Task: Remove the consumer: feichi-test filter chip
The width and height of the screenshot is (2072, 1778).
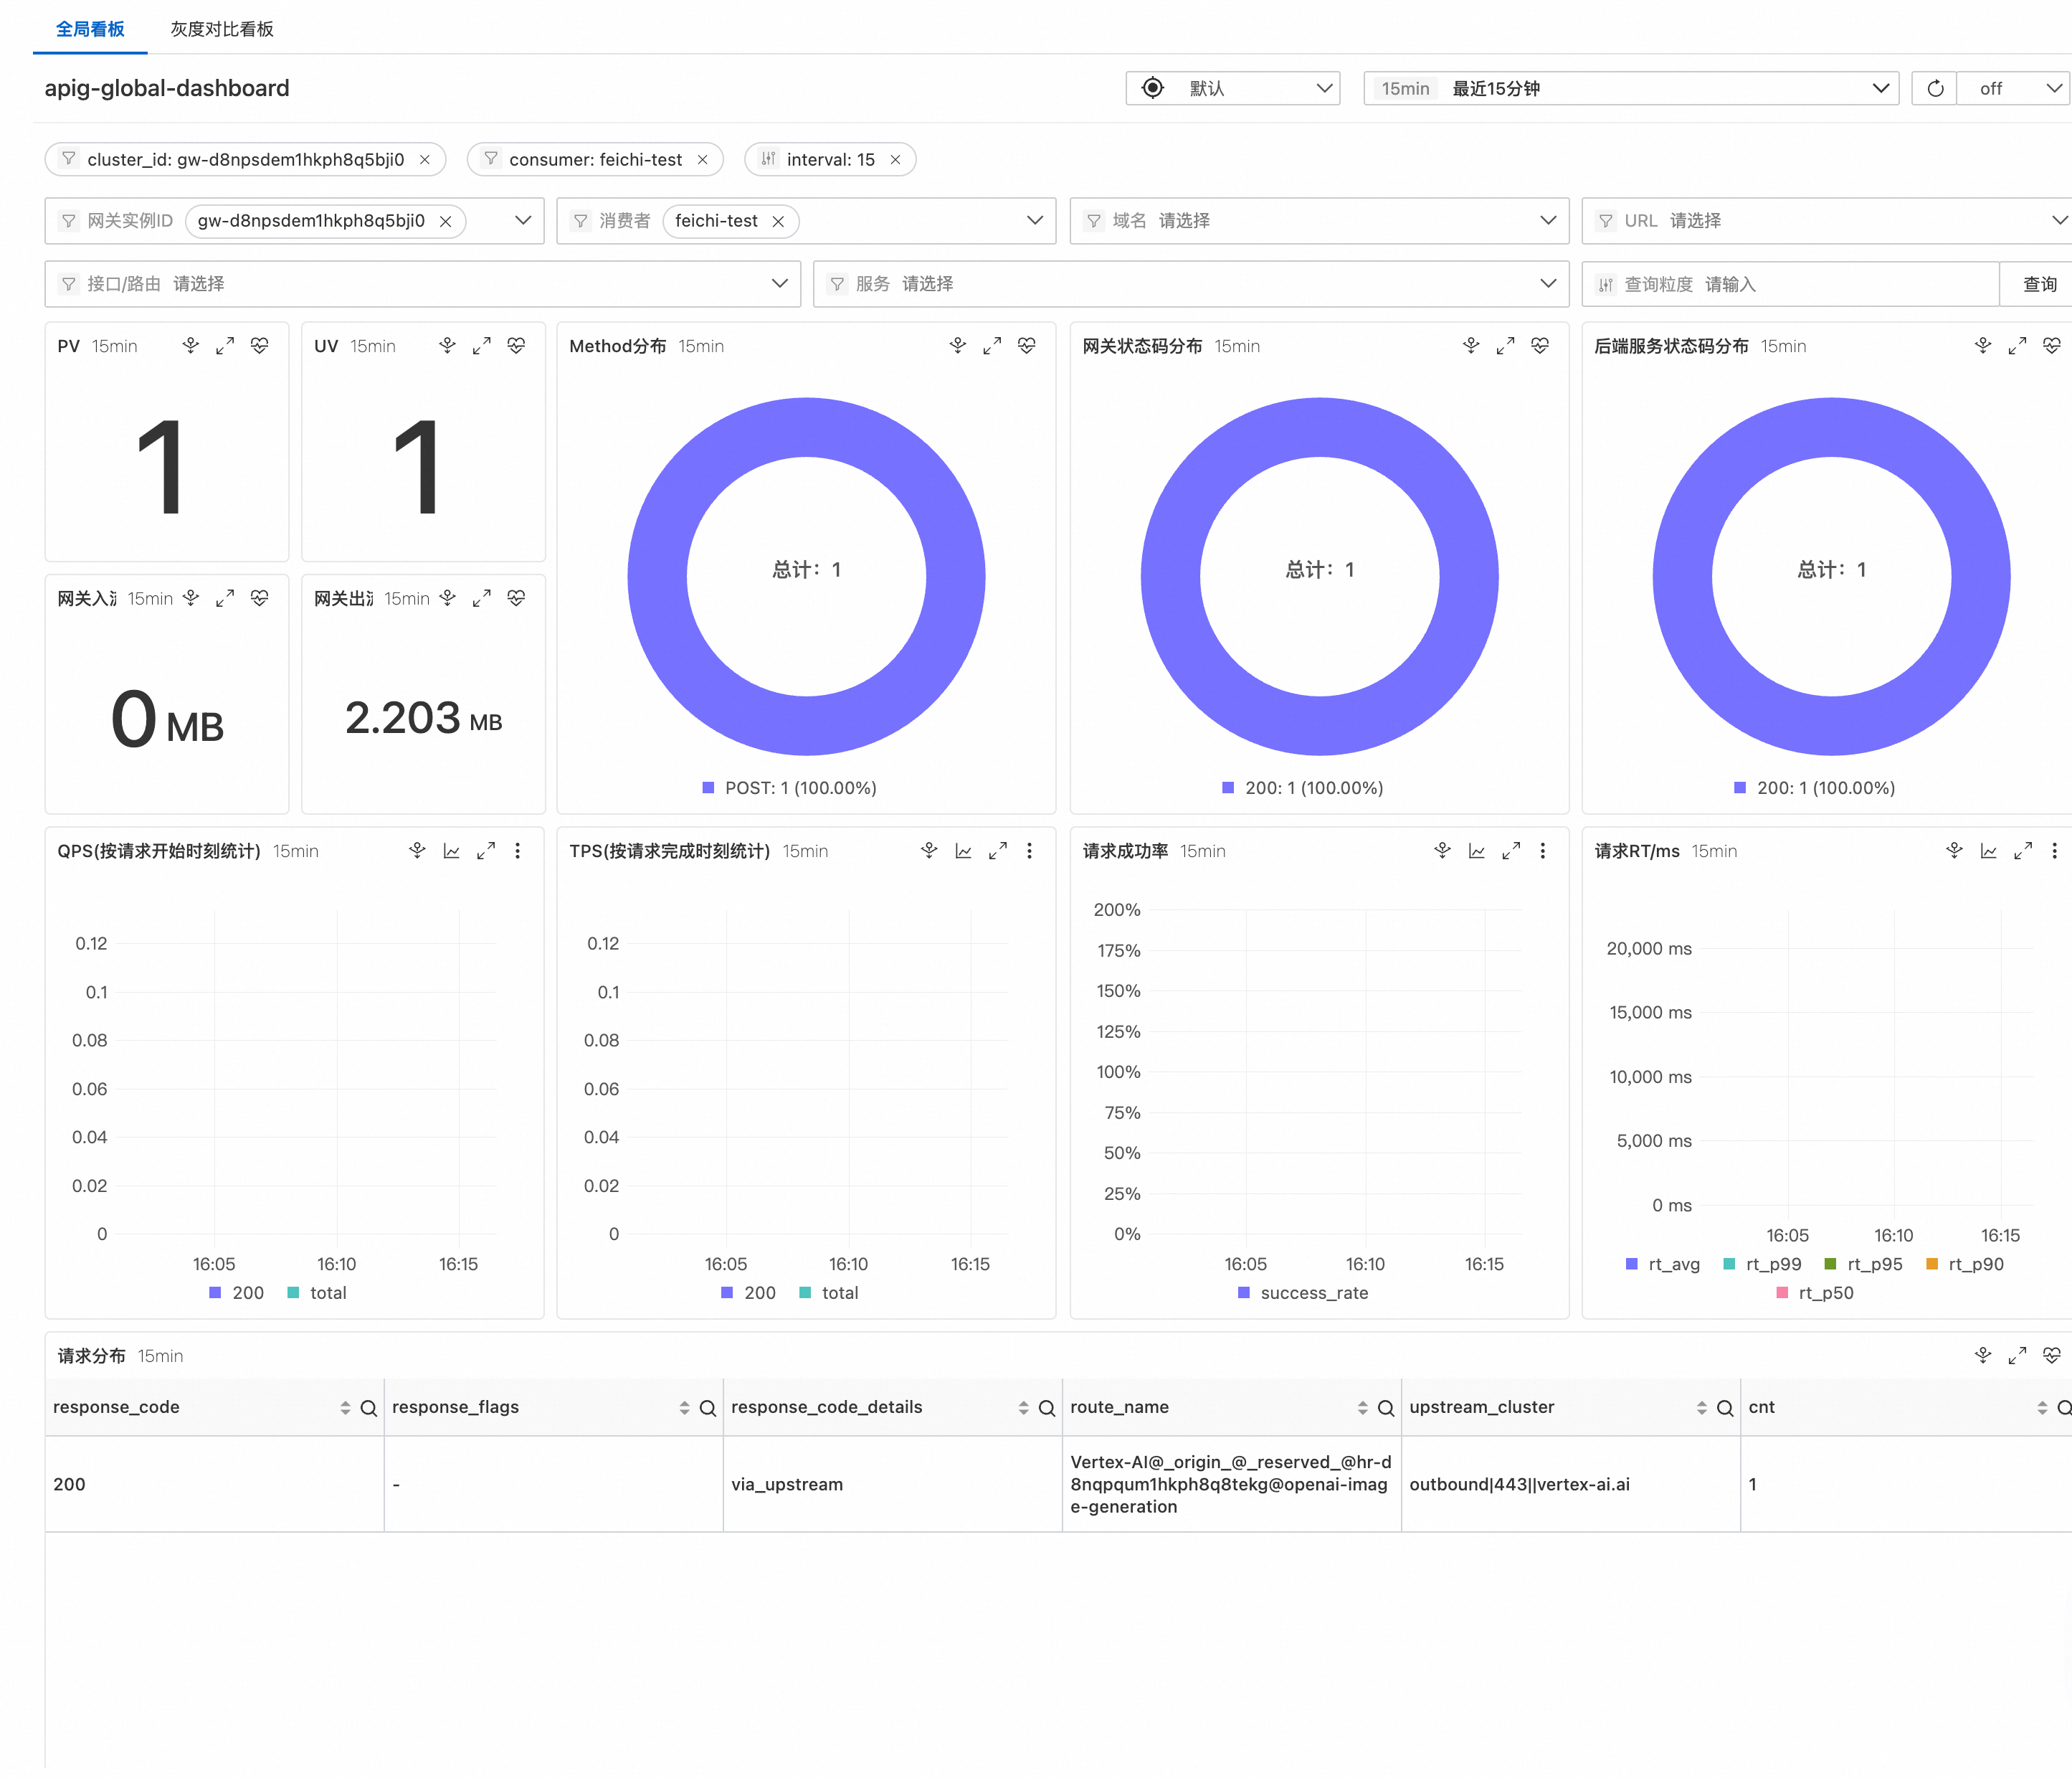Action: [x=702, y=160]
